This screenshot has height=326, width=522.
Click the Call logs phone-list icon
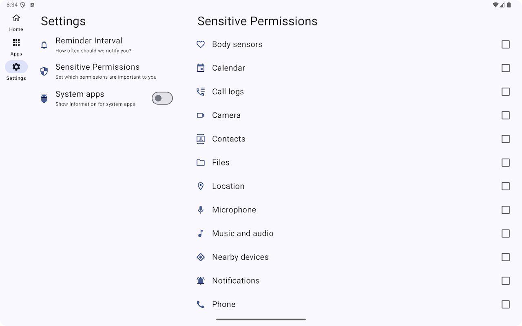coord(201,92)
